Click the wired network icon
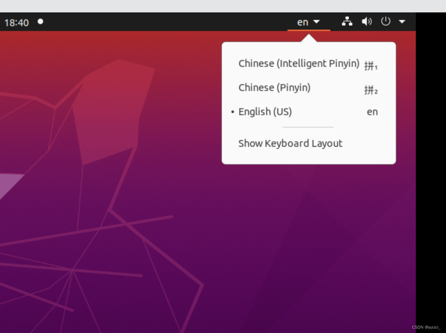 [x=347, y=21]
